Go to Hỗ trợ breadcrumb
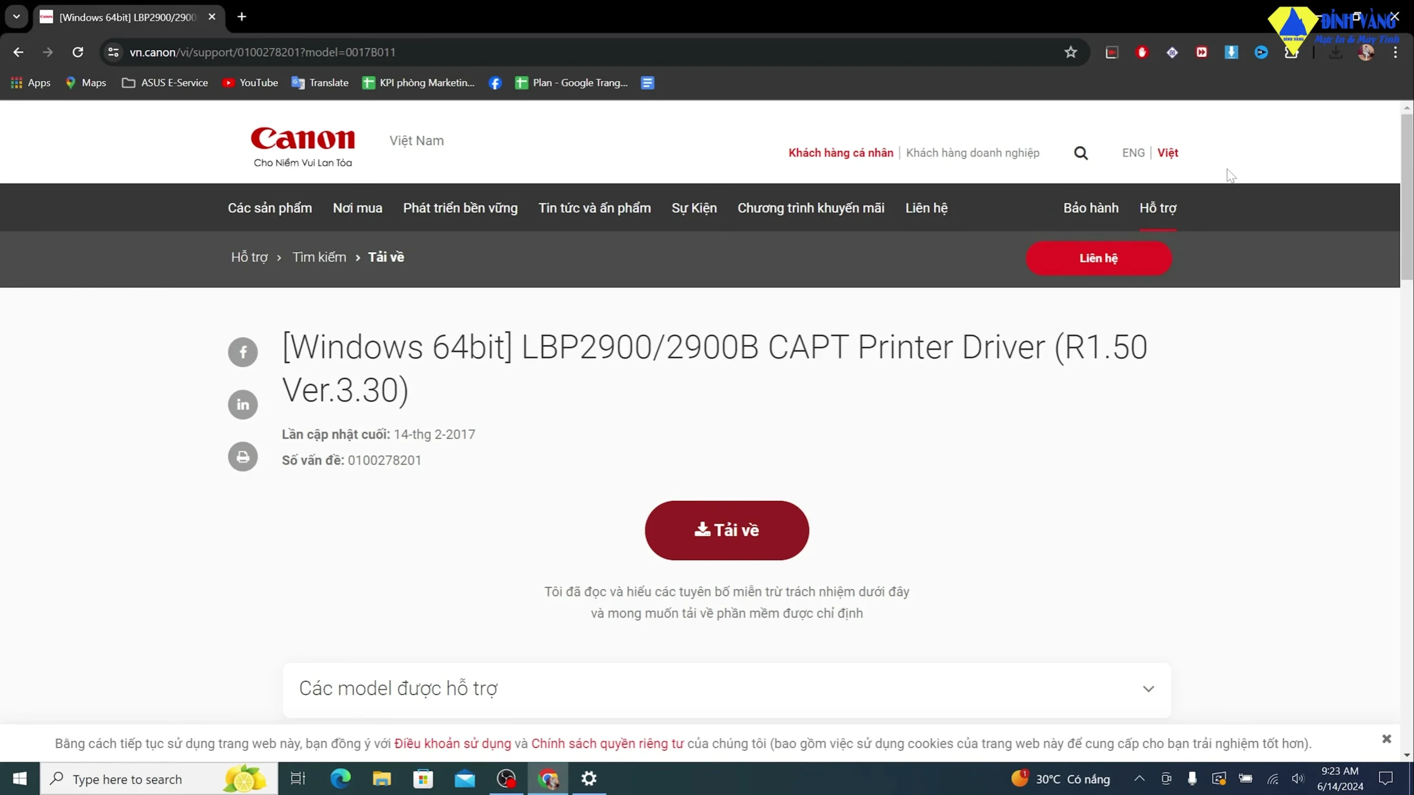1414x795 pixels. click(249, 257)
